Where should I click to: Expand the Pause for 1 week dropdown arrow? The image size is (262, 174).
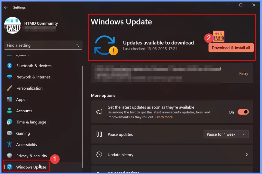pos(244,134)
